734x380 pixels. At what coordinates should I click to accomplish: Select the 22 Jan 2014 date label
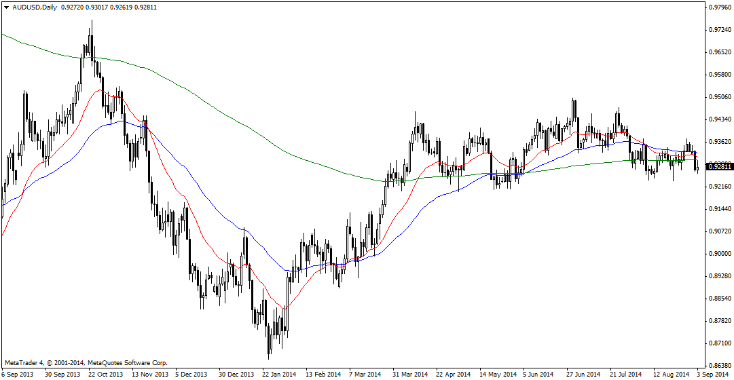(x=279, y=374)
